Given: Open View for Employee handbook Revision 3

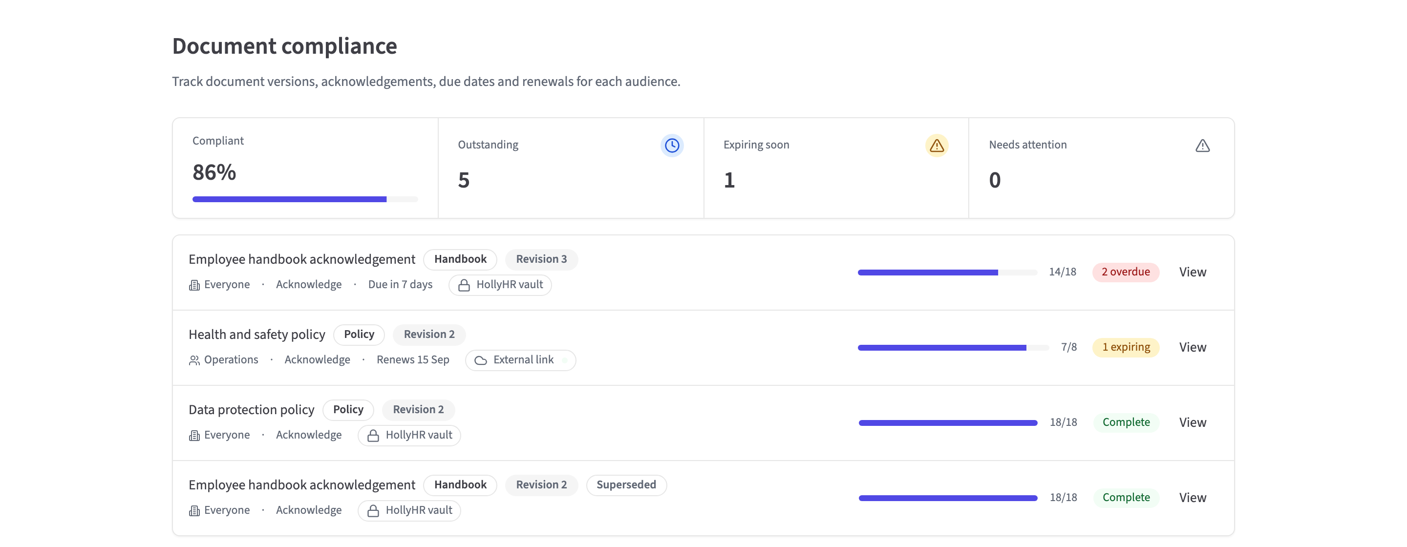Looking at the screenshot, I should click(1193, 272).
